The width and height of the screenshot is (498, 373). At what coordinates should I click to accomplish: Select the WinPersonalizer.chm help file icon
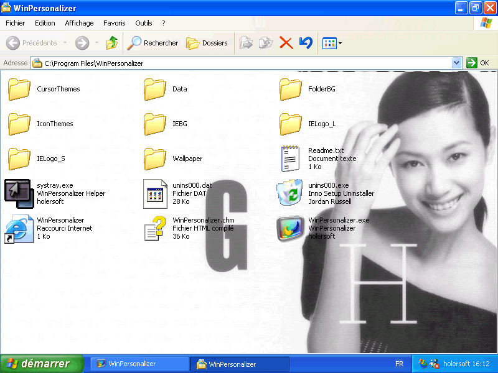pos(155,228)
